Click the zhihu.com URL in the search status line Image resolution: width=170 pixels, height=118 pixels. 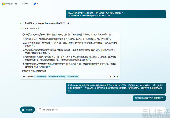click(x=51, y=23)
